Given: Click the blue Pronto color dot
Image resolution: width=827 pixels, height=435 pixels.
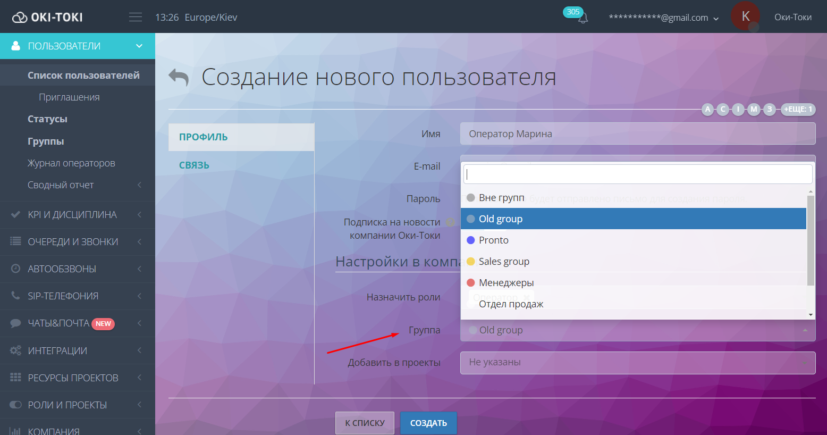Looking at the screenshot, I should point(470,240).
